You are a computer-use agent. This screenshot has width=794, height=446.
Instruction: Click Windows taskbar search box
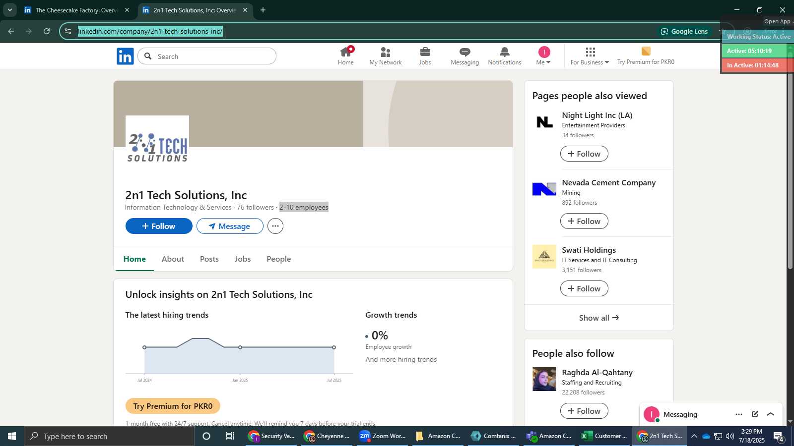(109, 436)
